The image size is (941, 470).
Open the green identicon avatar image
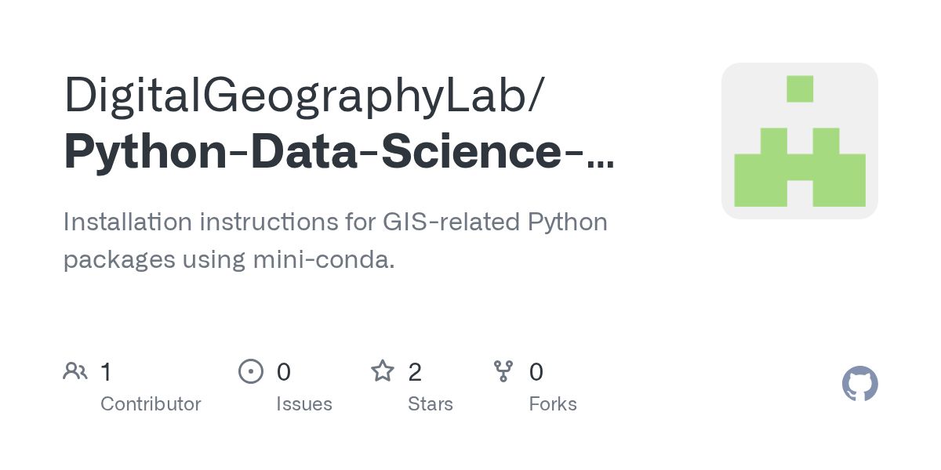[x=799, y=141]
